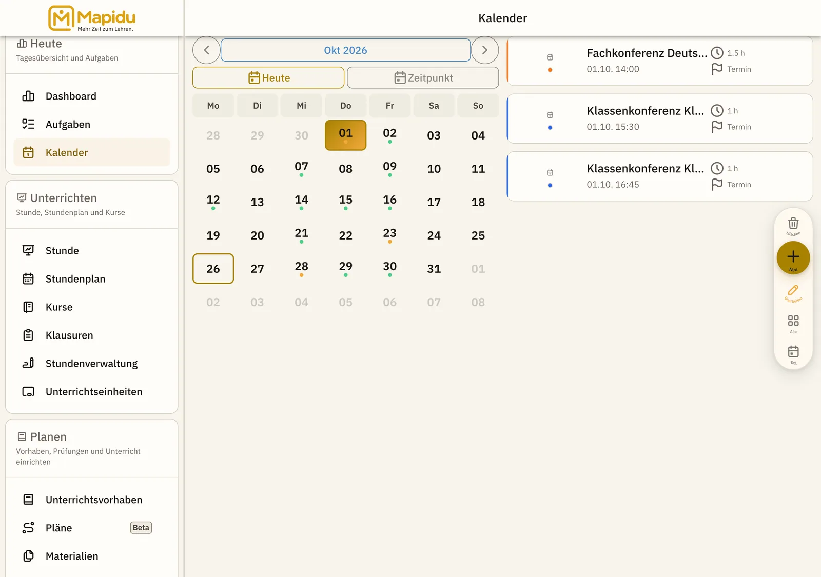Click the trash Löschen icon
Screen dimensions: 821x577
[793, 226]
